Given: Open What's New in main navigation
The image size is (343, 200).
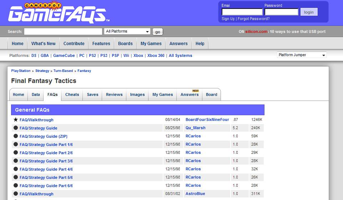Looking at the screenshot, I should (43, 43).
